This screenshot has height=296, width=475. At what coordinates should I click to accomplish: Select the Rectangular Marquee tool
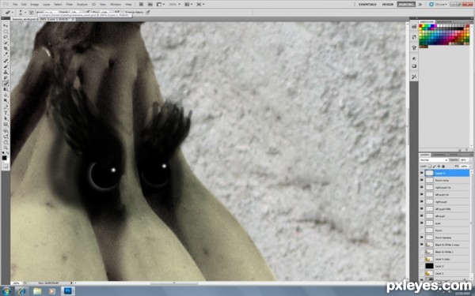6,31
